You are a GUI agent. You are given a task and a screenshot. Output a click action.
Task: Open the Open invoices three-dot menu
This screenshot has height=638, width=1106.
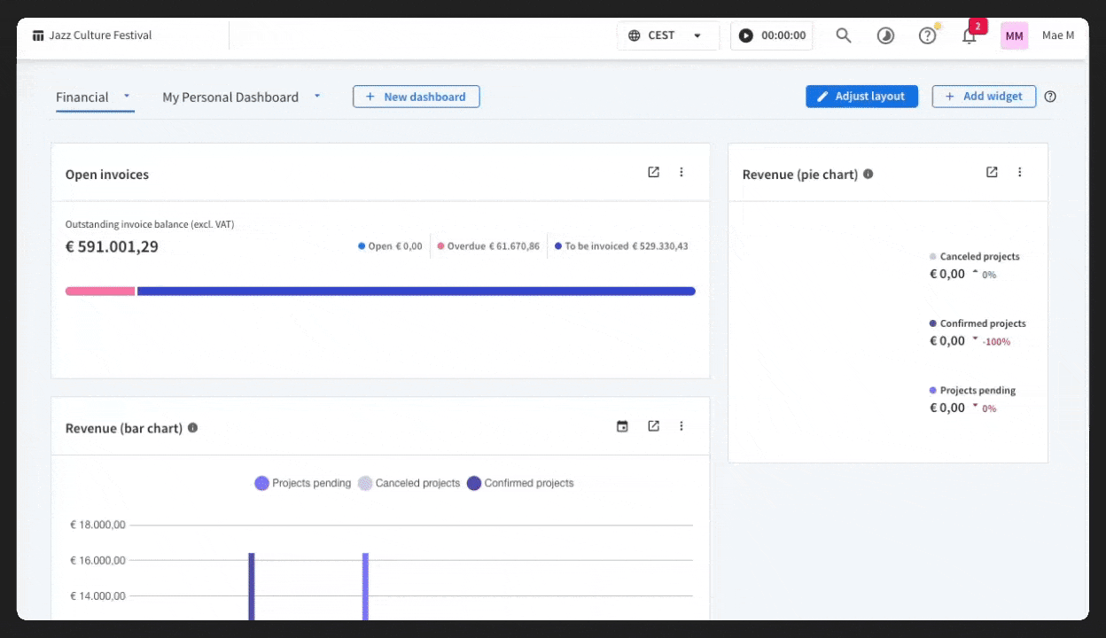(x=682, y=172)
